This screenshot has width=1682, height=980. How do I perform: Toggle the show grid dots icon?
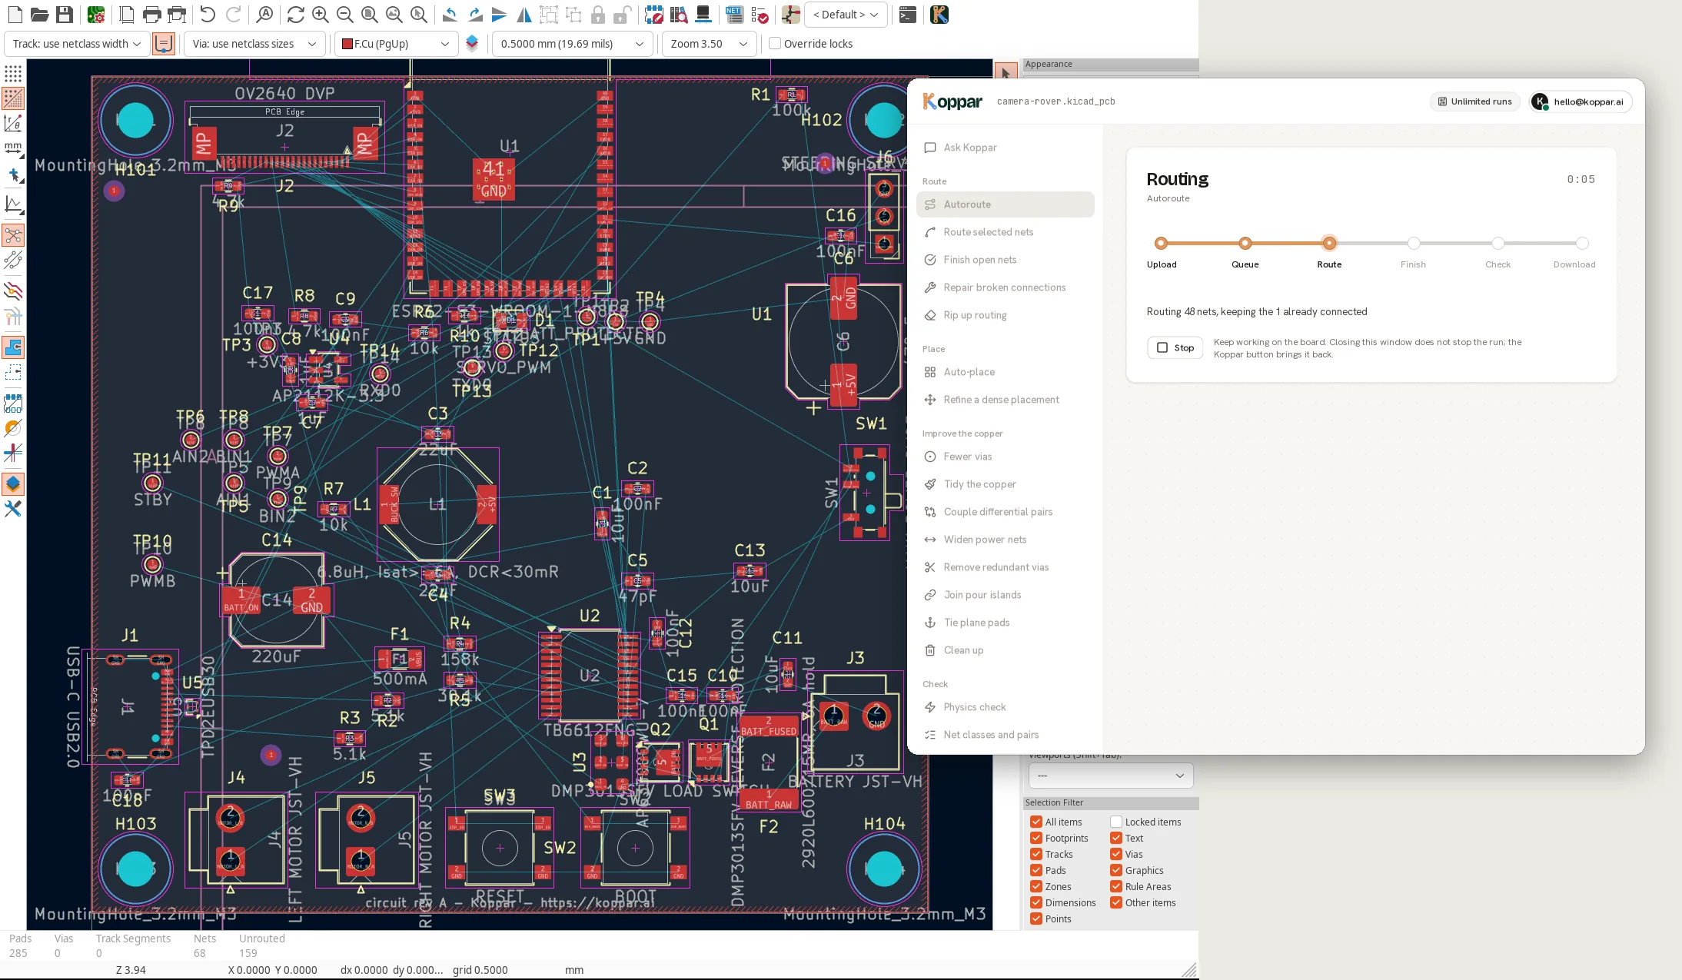(13, 74)
